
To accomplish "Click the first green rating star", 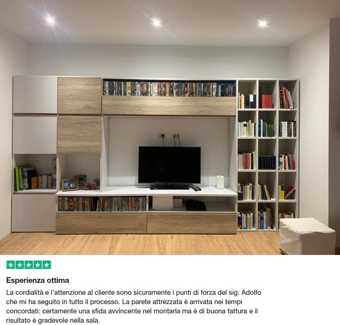I will pos(11,265).
